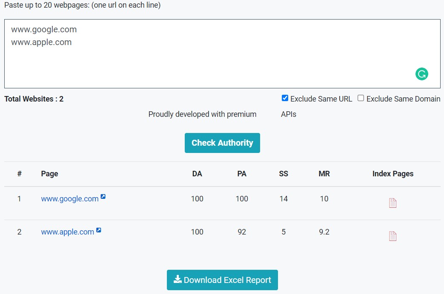Click Proudly developed with premium text

coord(203,114)
